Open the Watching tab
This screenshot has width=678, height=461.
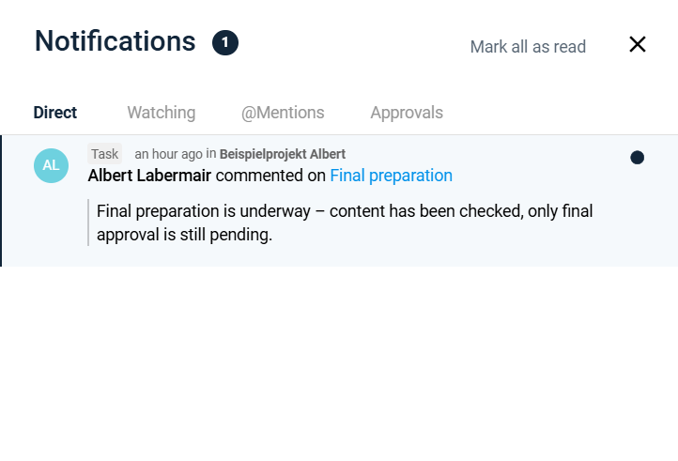(x=162, y=113)
